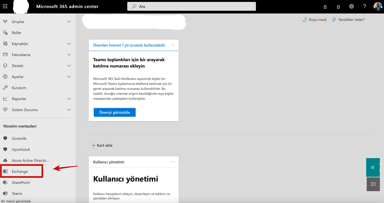Click the Destek headset icon

(5, 66)
